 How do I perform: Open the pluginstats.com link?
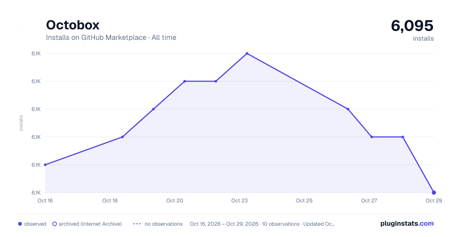[407, 223]
